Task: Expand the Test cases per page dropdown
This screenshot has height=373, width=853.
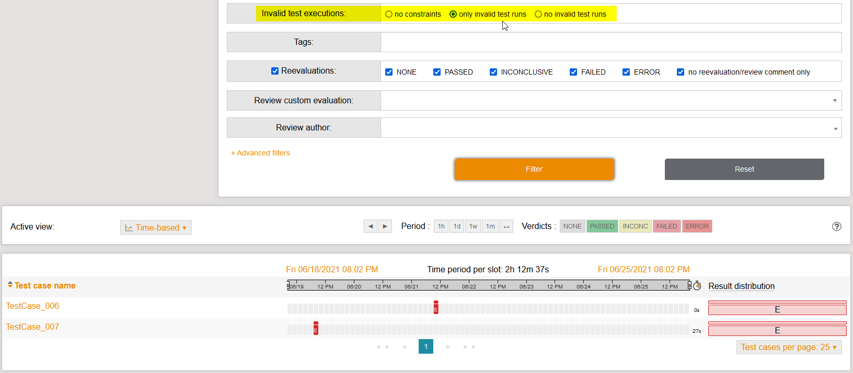Action: (789, 347)
